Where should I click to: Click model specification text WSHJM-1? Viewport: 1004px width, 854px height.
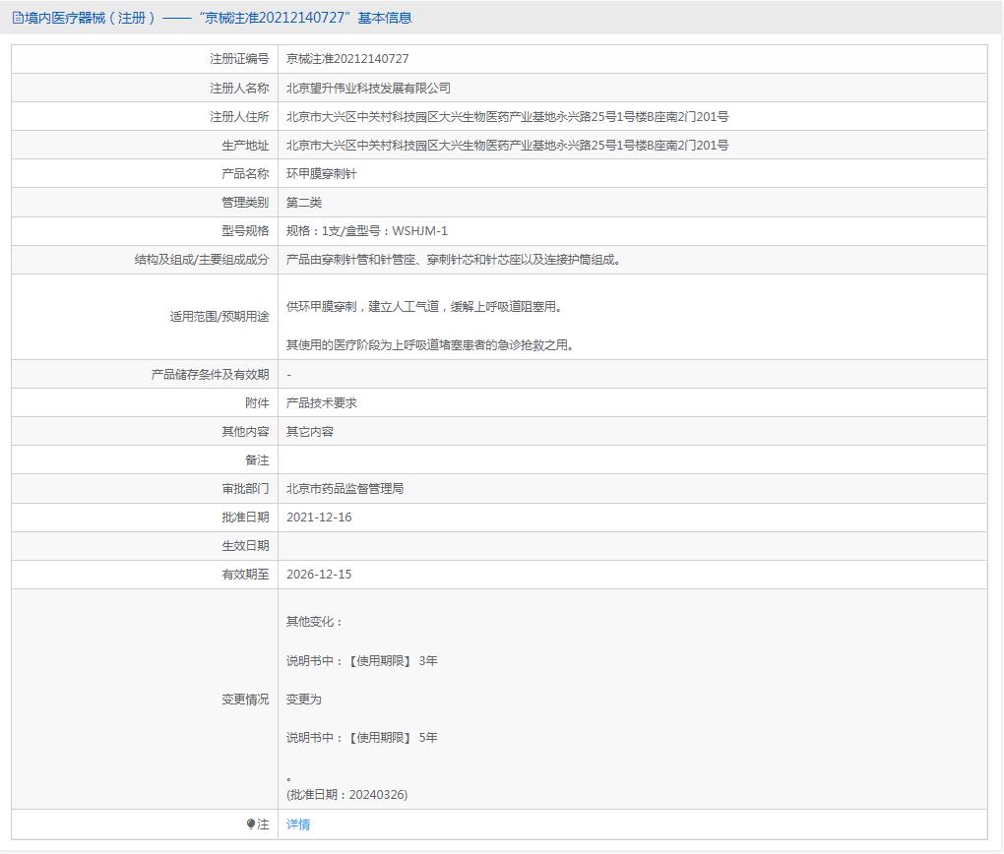click(x=419, y=231)
